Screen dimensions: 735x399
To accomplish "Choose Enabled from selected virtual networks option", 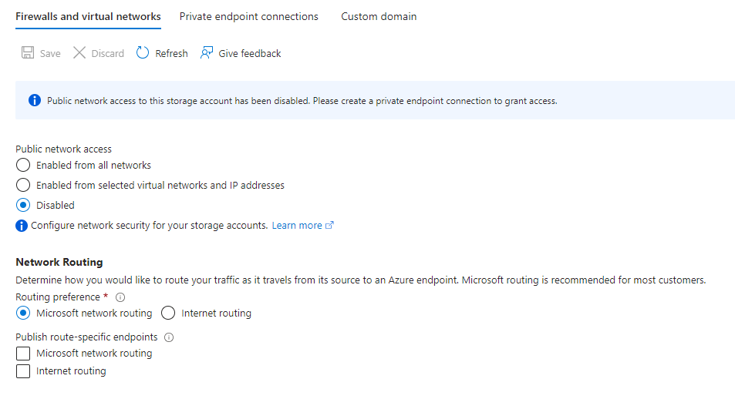I will click(x=23, y=185).
